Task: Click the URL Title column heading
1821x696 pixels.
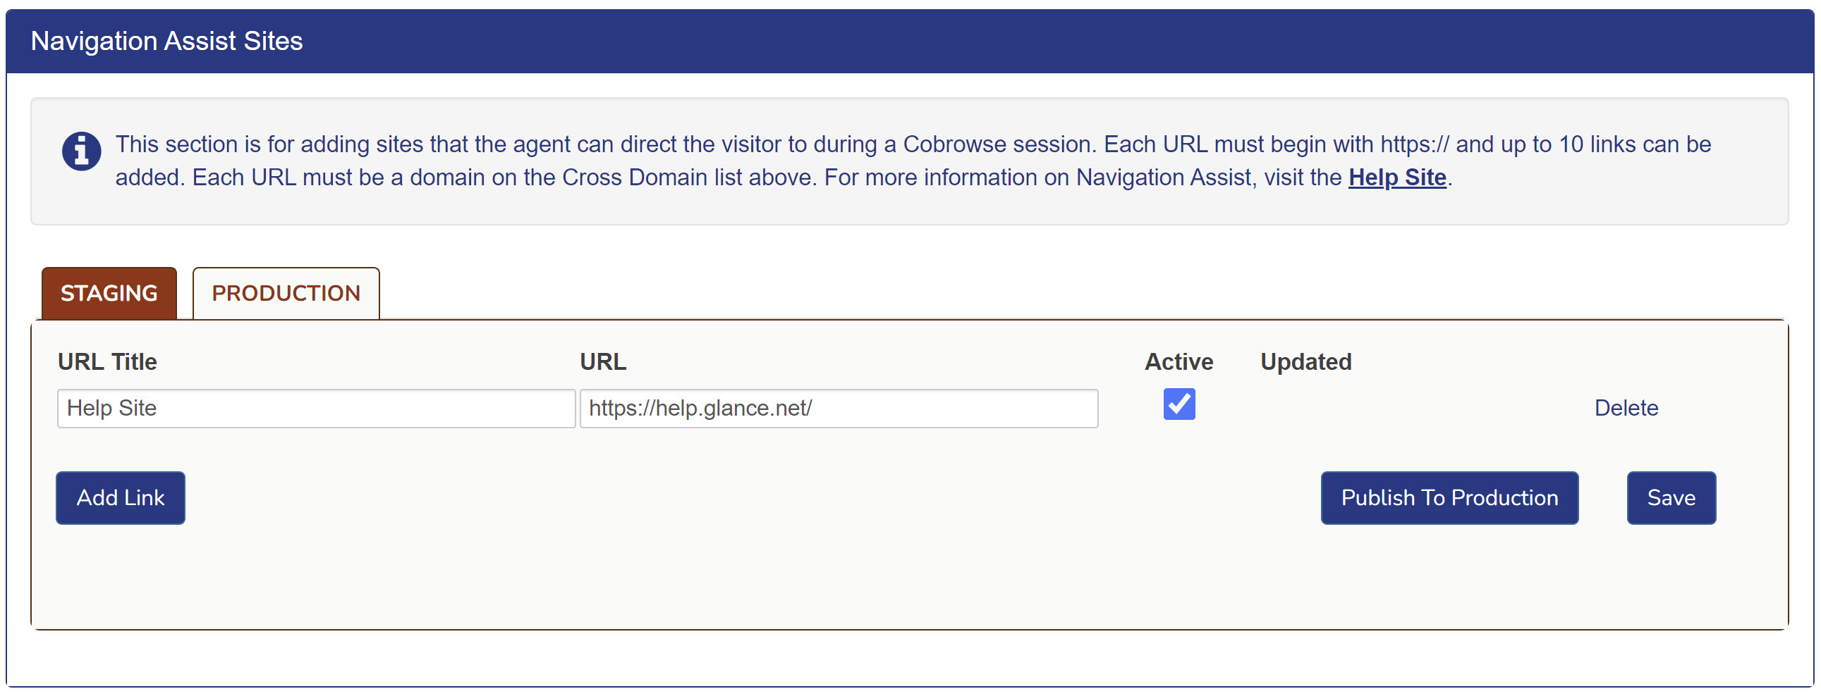Action: (x=106, y=361)
